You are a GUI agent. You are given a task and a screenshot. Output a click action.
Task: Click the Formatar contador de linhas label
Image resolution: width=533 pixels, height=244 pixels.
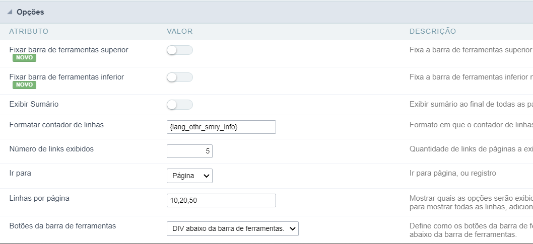pyautogui.click(x=56, y=124)
